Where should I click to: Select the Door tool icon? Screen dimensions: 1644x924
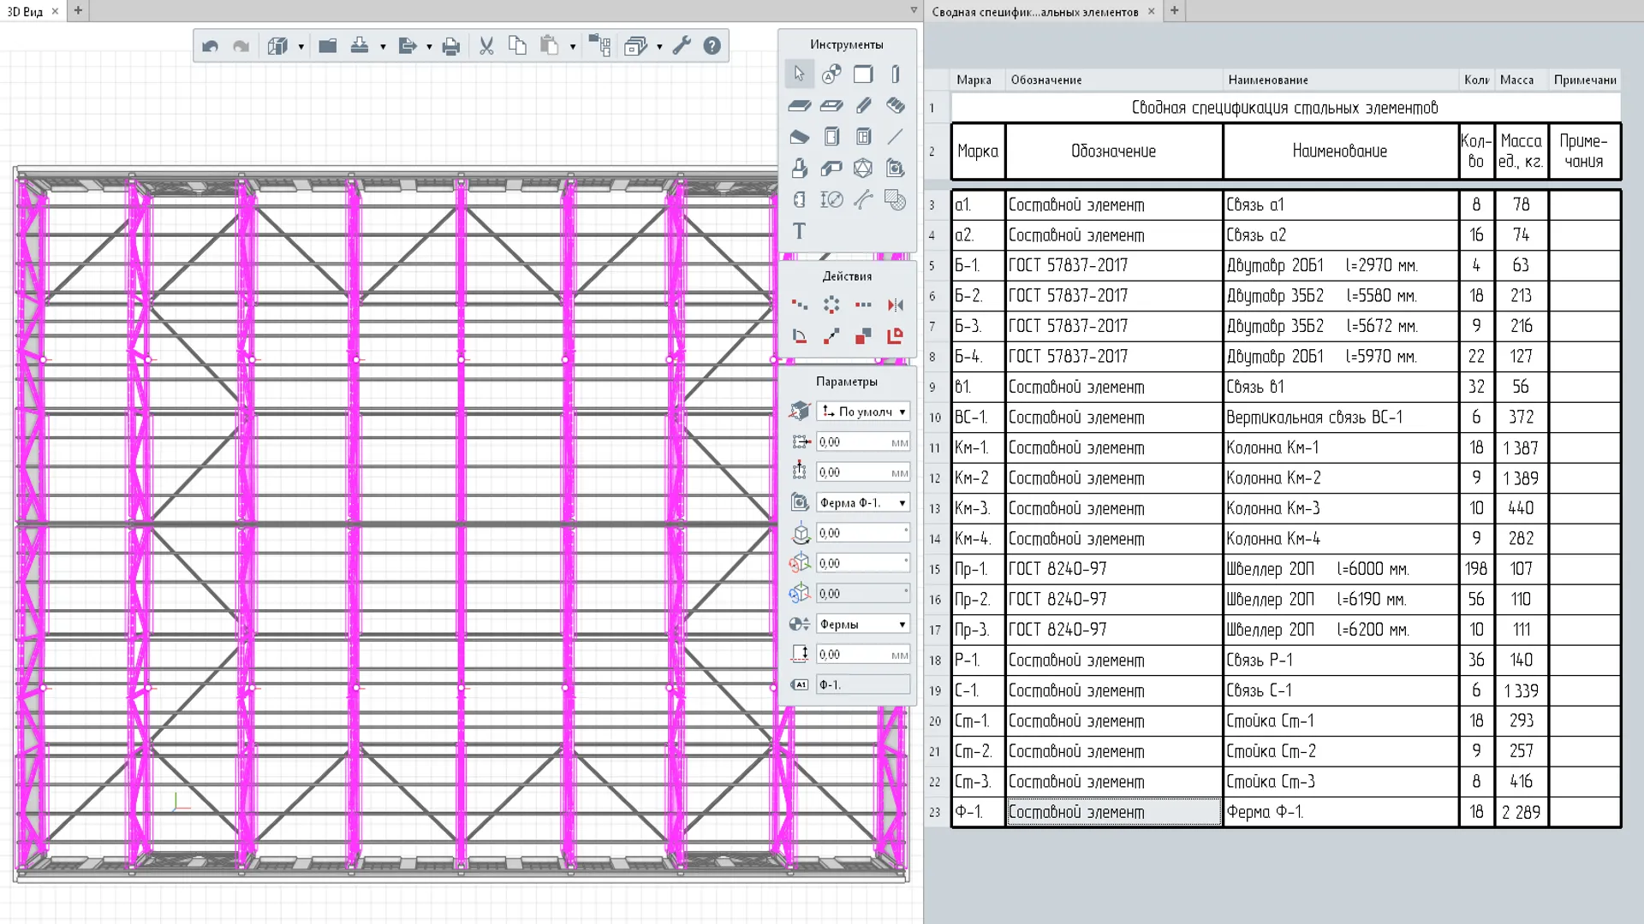click(831, 137)
